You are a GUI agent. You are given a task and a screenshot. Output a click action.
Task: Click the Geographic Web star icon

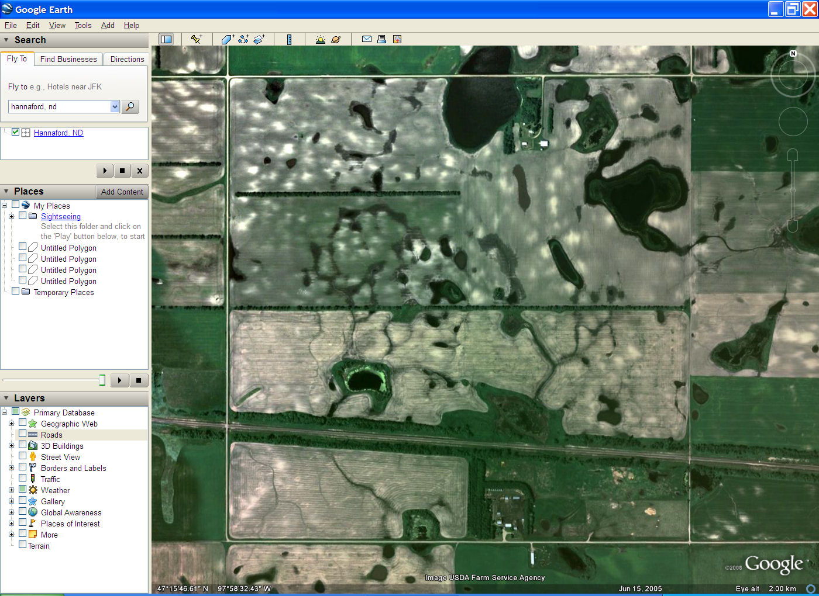[33, 424]
